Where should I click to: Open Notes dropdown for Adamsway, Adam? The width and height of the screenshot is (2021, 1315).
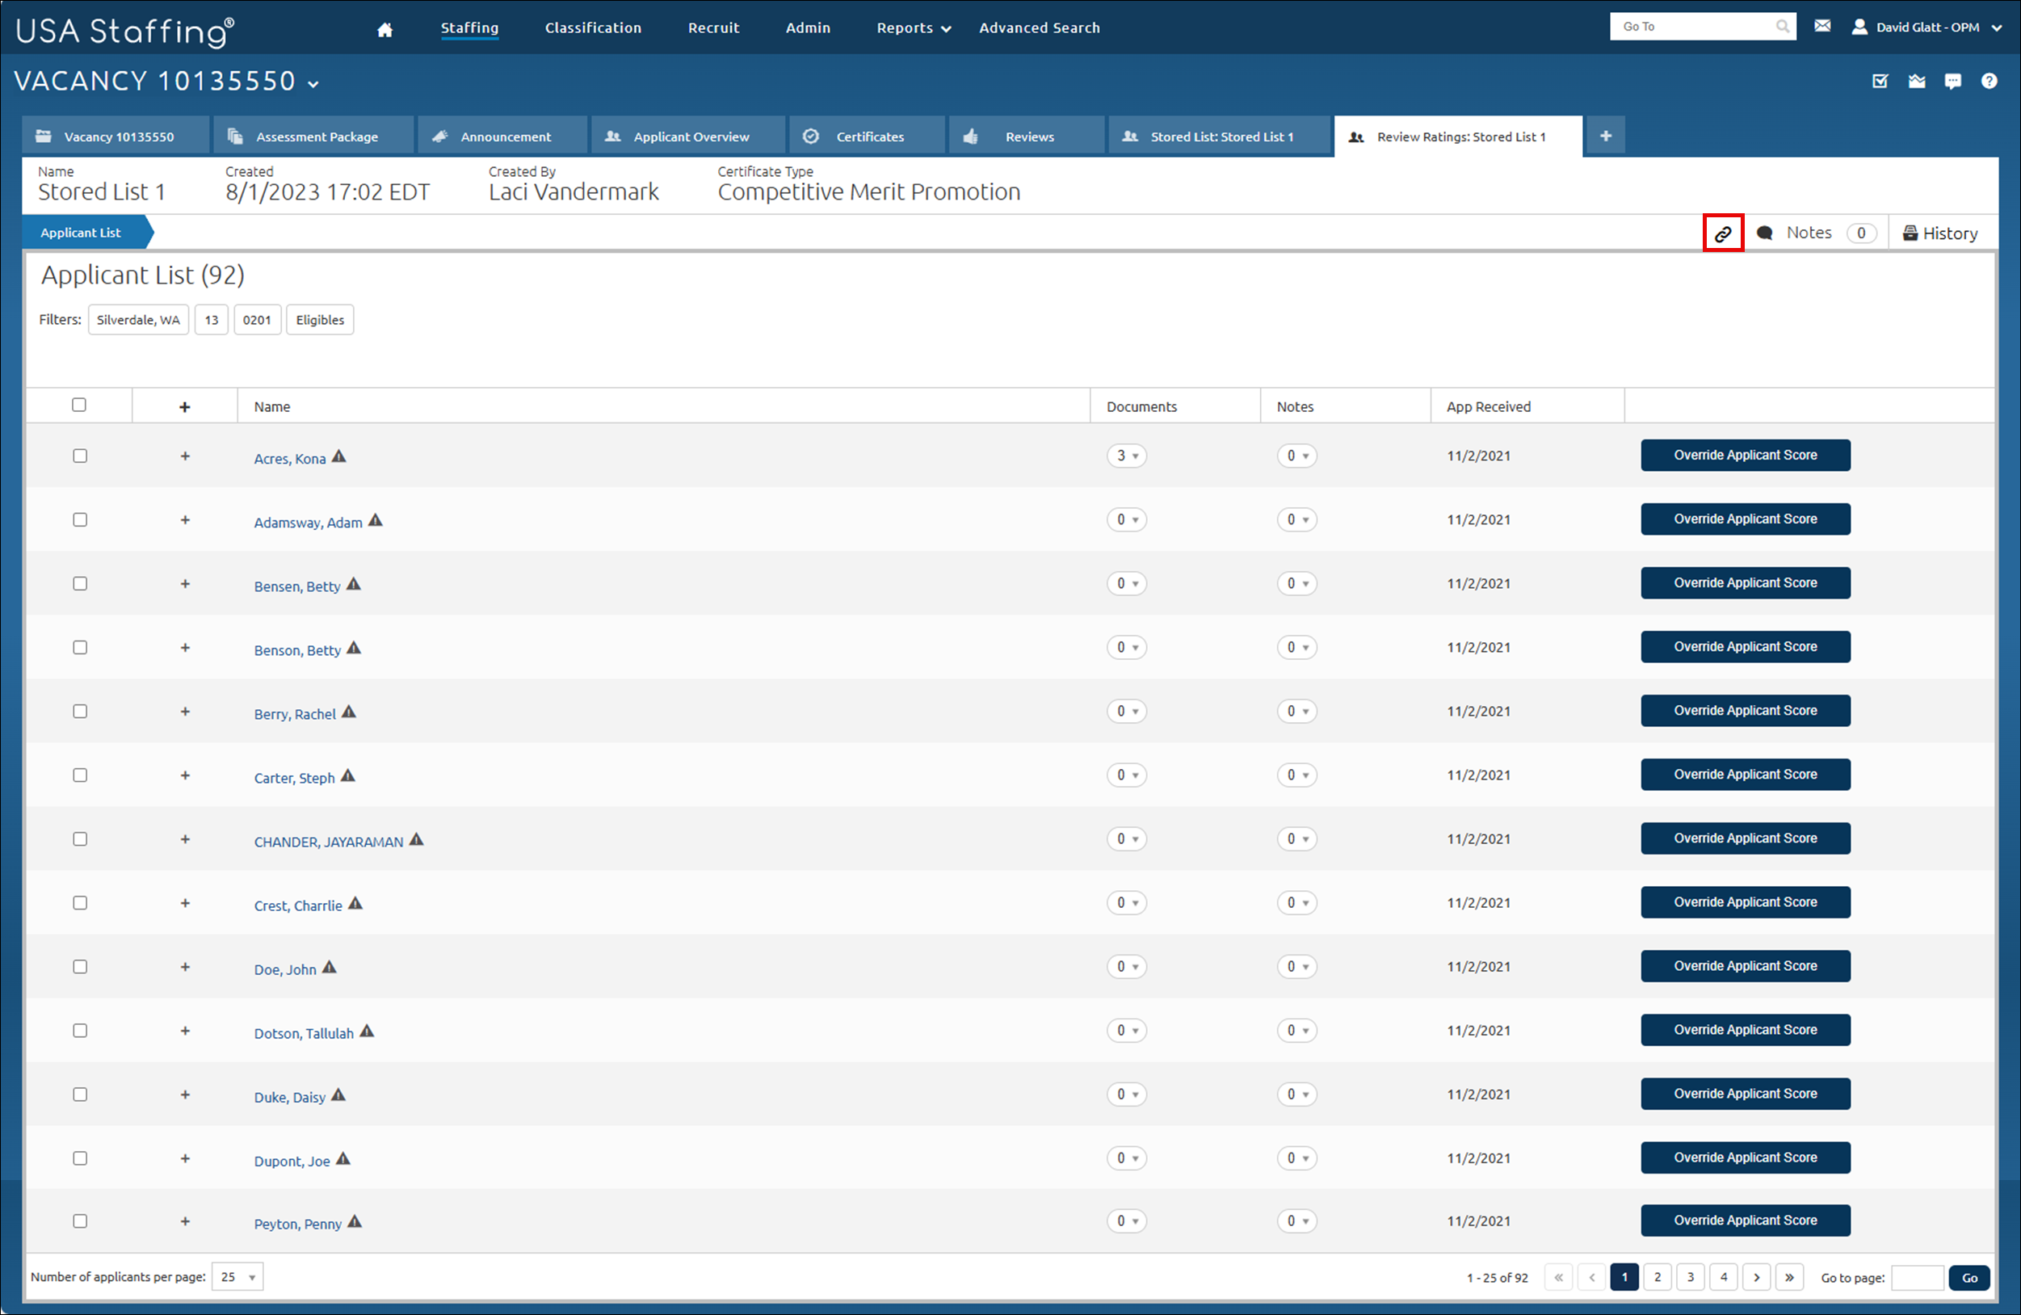[1296, 519]
